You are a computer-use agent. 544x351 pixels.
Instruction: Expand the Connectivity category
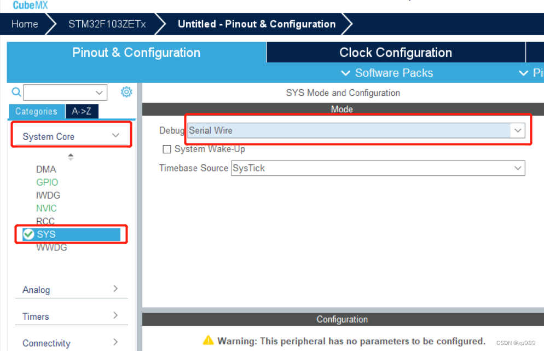(x=71, y=343)
